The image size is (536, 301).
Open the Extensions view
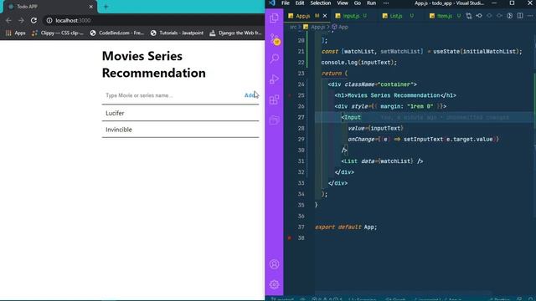274,99
